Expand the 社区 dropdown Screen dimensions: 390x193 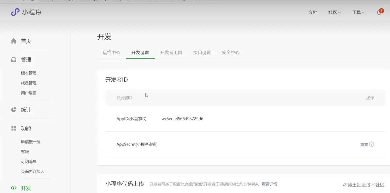[335, 12]
